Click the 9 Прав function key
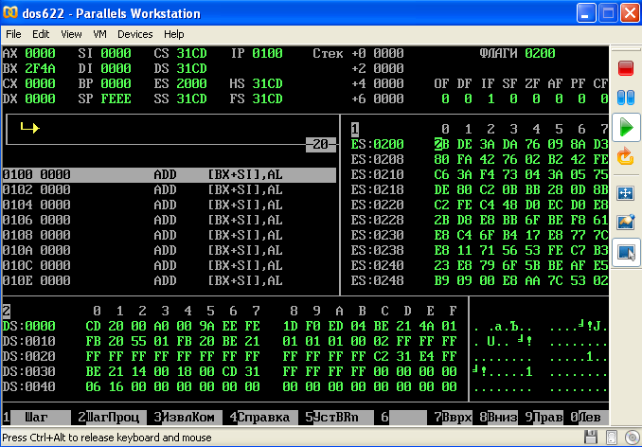Image resolution: width=642 pixels, height=447 pixels. [x=544, y=417]
